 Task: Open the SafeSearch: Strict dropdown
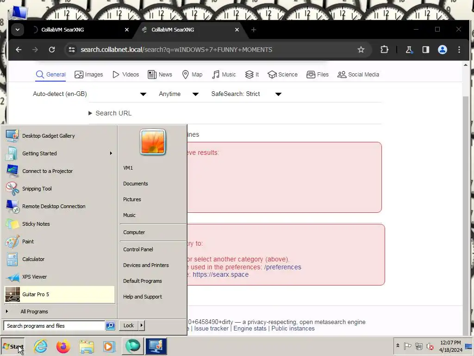tap(246, 94)
